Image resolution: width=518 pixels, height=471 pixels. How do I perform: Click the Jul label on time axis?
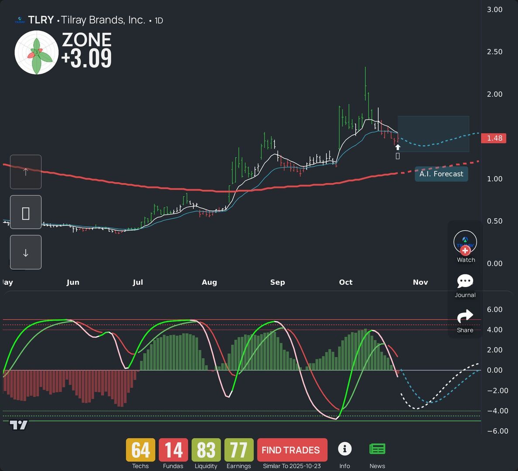138,282
